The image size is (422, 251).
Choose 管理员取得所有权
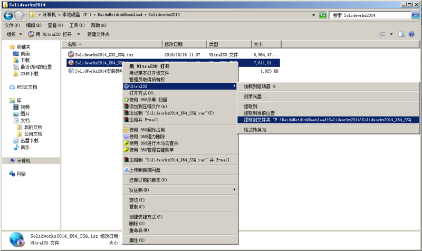(x=180, y=80)
